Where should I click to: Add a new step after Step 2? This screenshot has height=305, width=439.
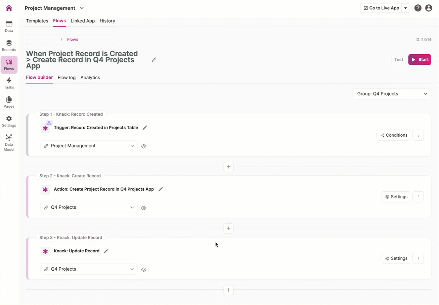pos(229,228)
